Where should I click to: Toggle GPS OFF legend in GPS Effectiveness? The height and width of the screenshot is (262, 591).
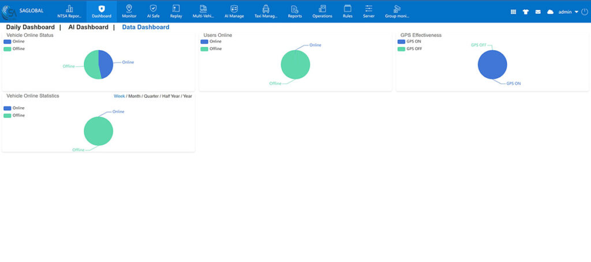click(x=410, y=49)
